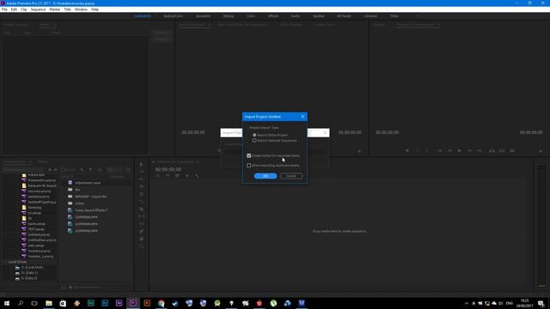
Task: Click Step Forward one frame in Program monitor
Action: [470, 151]
